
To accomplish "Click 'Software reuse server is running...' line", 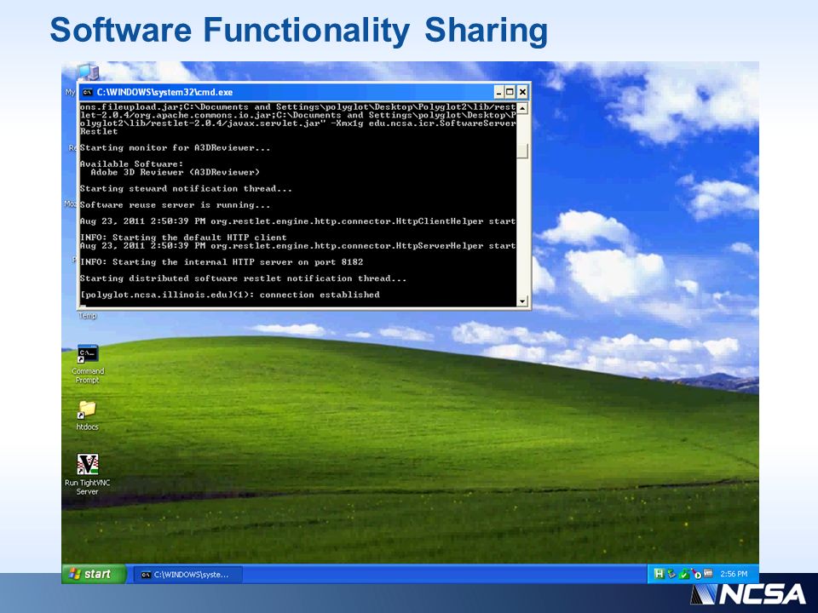I will tap(175, 205).
